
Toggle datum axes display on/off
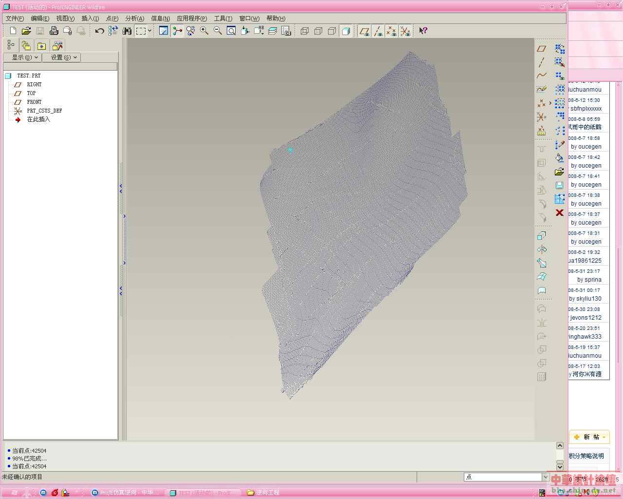[x=378, y=31]
